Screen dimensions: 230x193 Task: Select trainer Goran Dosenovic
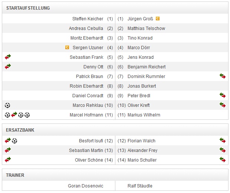tap(86, 186)
